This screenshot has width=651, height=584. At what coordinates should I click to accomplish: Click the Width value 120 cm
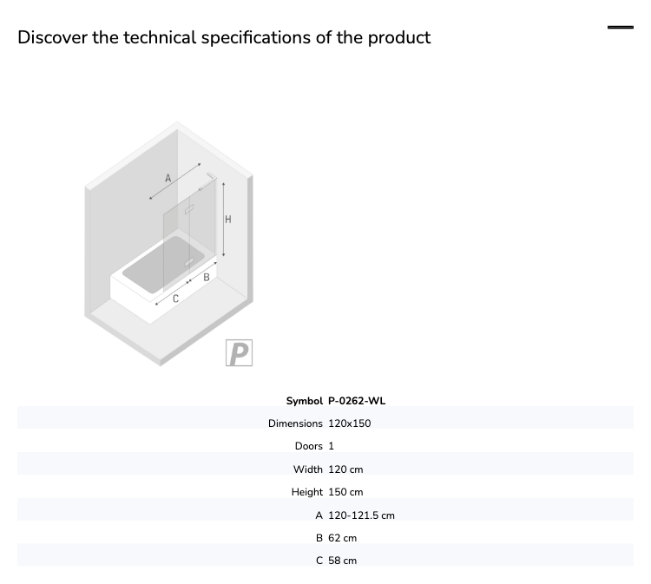tap(345, 469)
